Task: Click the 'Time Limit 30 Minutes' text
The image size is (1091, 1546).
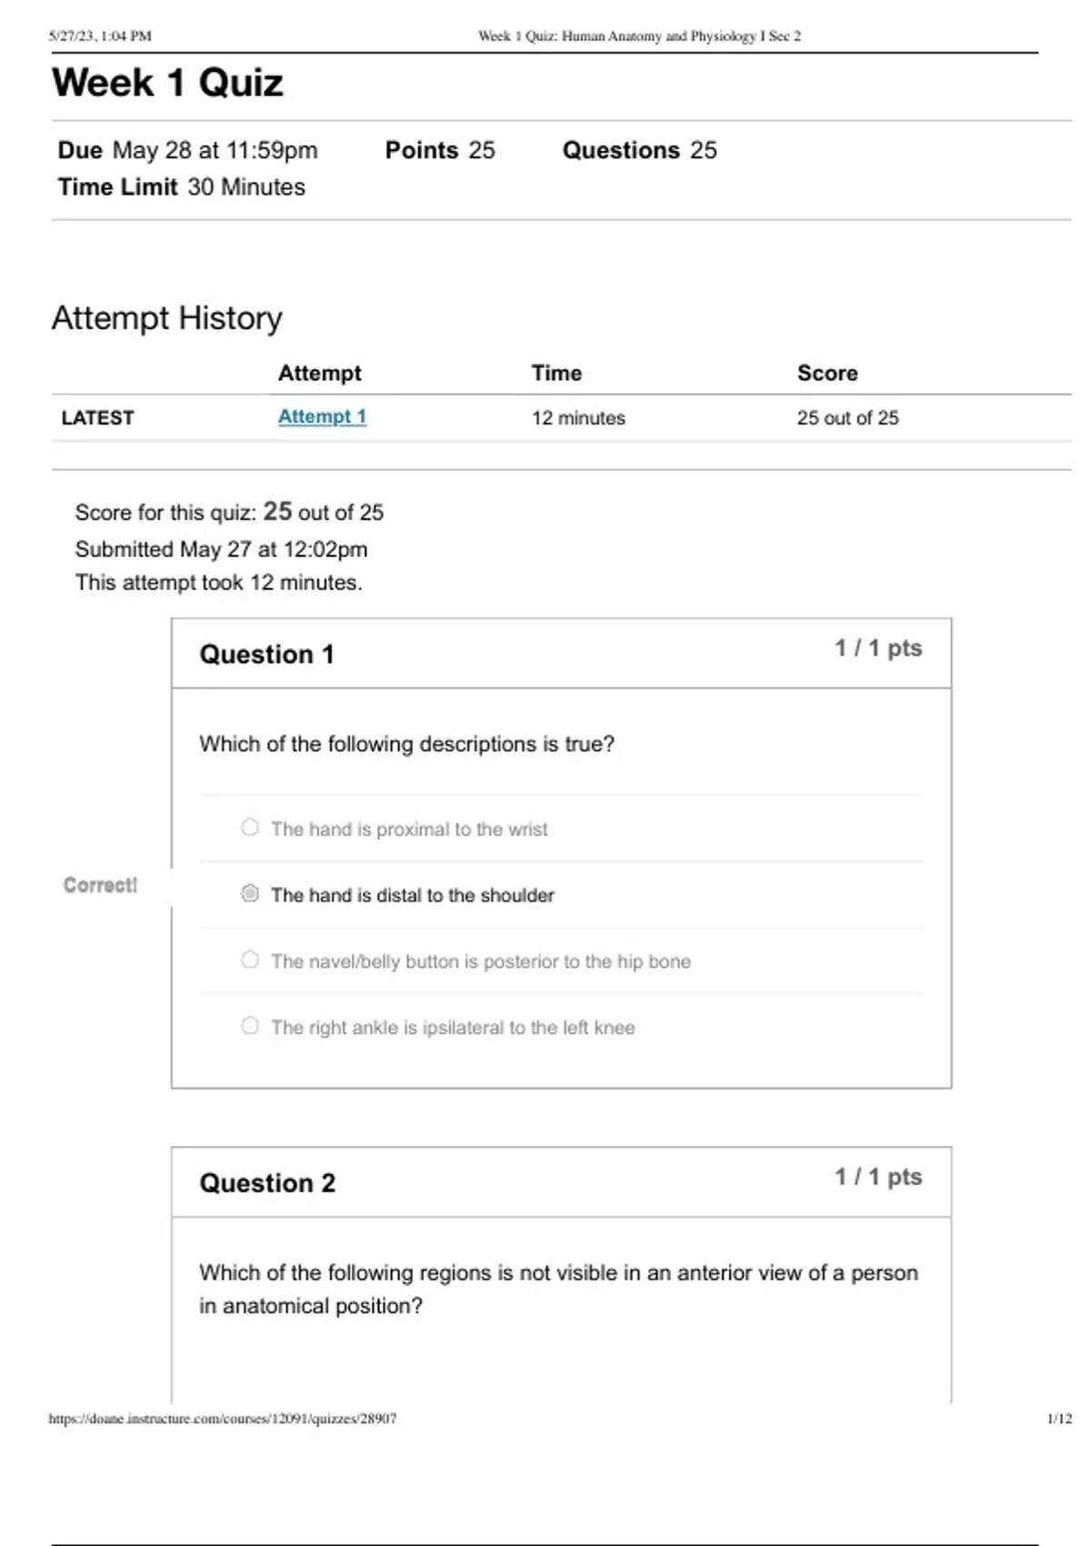Action: [182, 187]
